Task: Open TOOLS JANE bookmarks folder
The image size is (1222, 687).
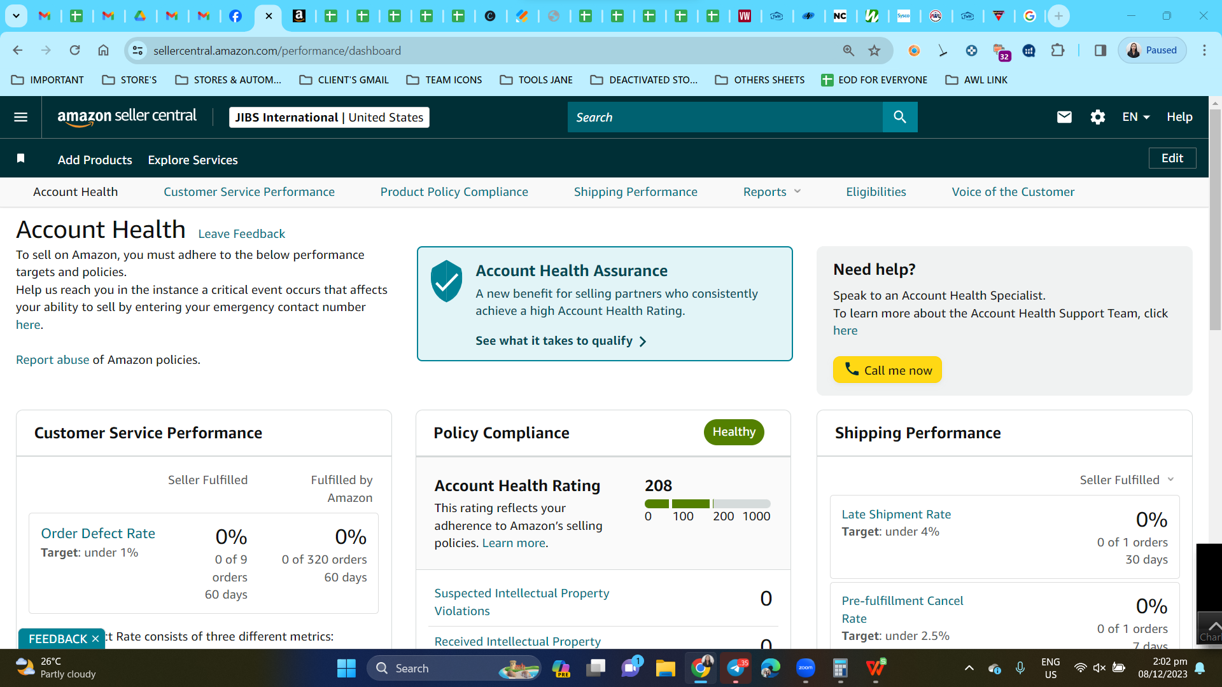Action: [x=537, y=80]
